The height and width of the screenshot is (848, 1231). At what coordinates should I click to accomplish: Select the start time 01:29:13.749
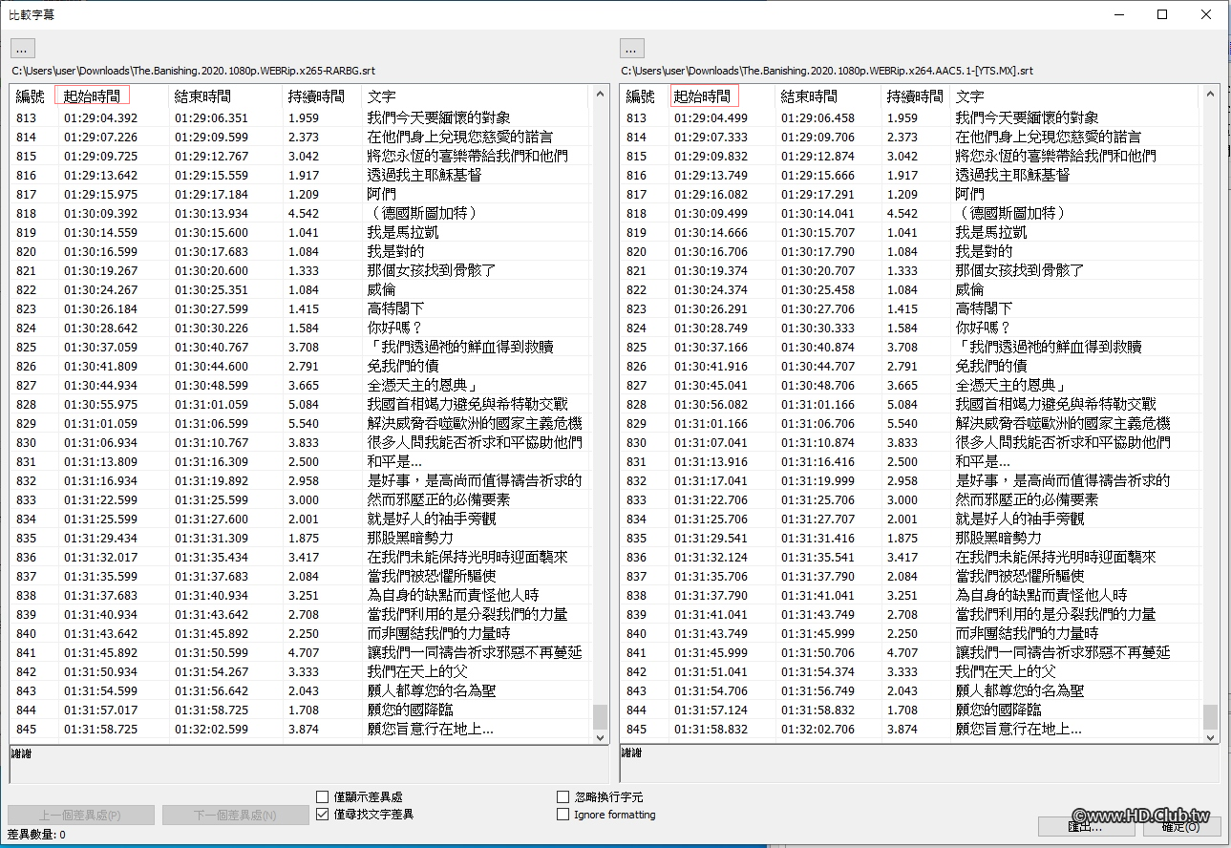(x=711, y=176)
